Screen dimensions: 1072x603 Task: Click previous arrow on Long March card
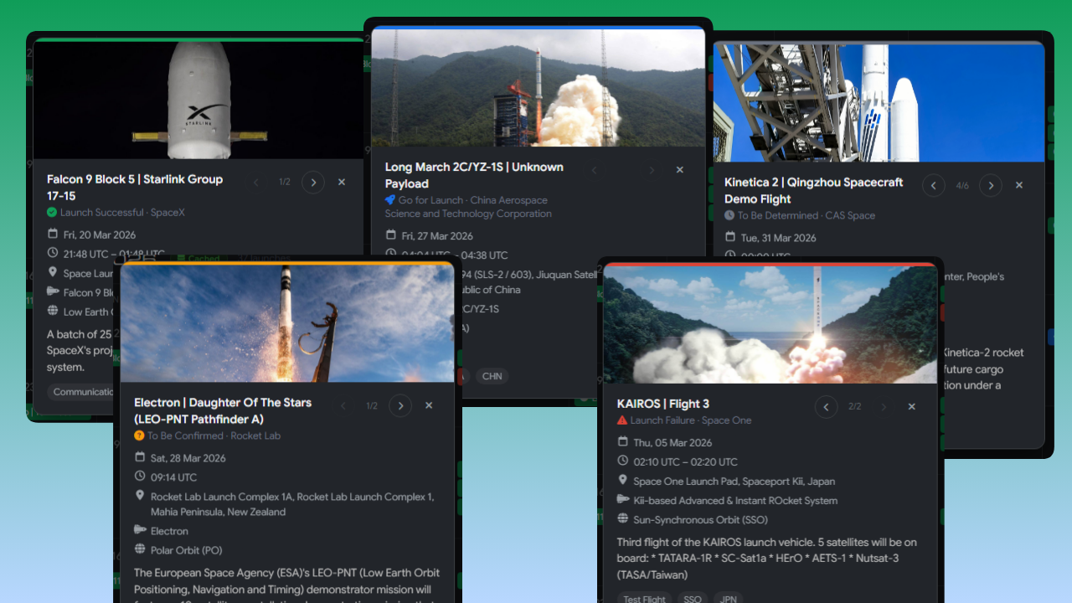[595, 170]
